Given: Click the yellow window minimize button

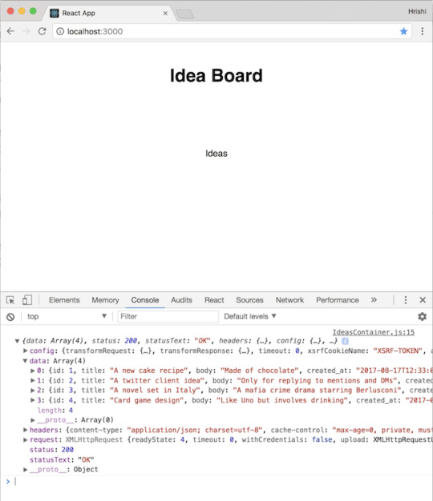Looking at the screenshot, I should pos(22,11).
